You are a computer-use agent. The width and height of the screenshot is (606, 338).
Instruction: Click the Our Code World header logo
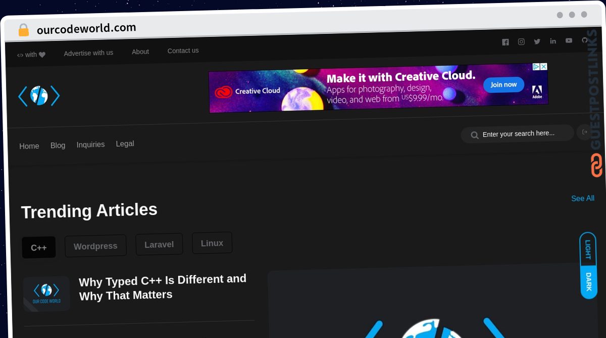tap(39, 96)
